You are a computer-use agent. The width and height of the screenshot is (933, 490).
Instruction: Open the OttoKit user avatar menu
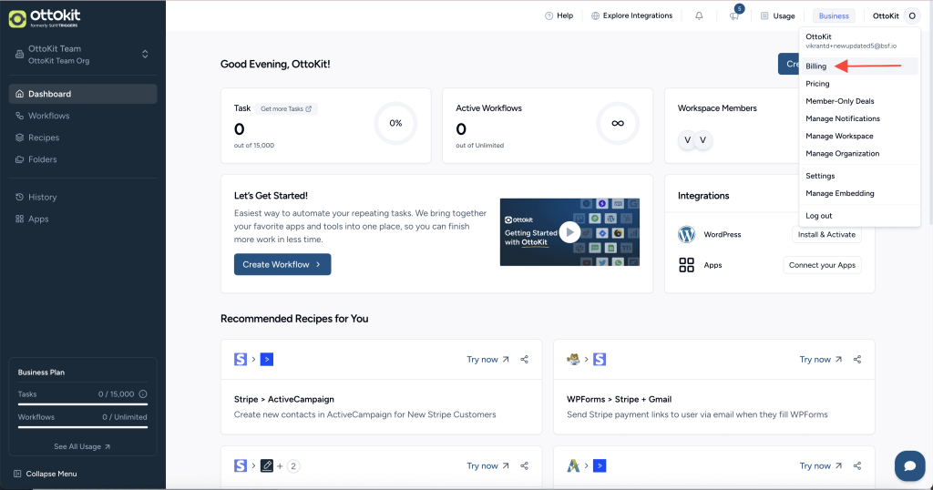point(912,15)
